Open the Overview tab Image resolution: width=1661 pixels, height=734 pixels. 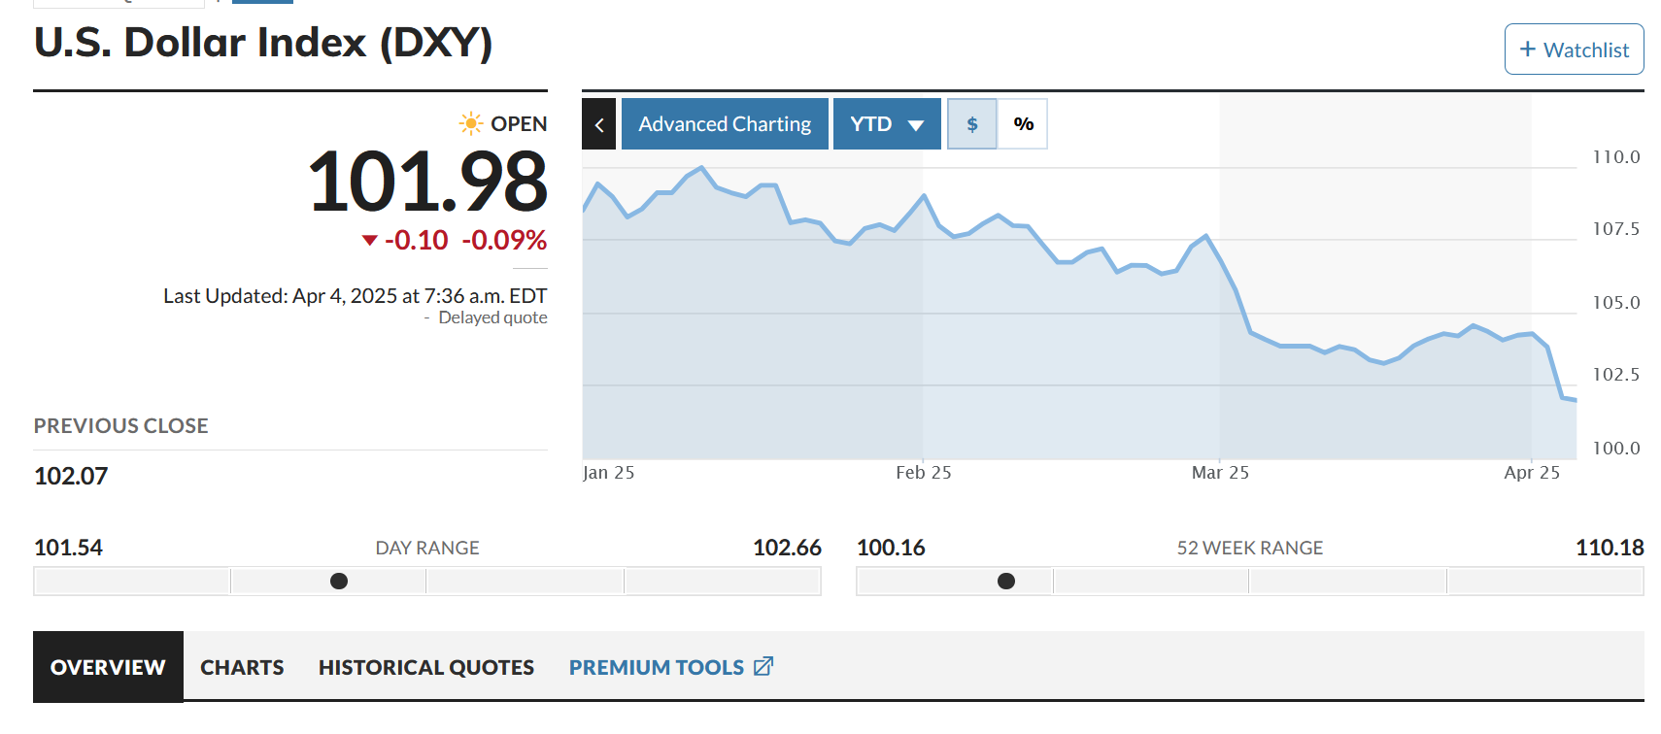pyautogui.click(x=108, y=667)
